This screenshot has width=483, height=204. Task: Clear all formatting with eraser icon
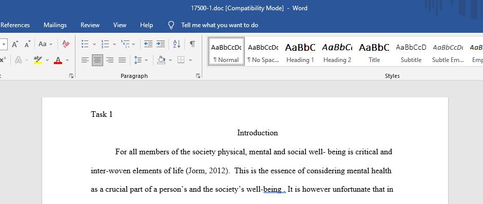pos(66,44)
